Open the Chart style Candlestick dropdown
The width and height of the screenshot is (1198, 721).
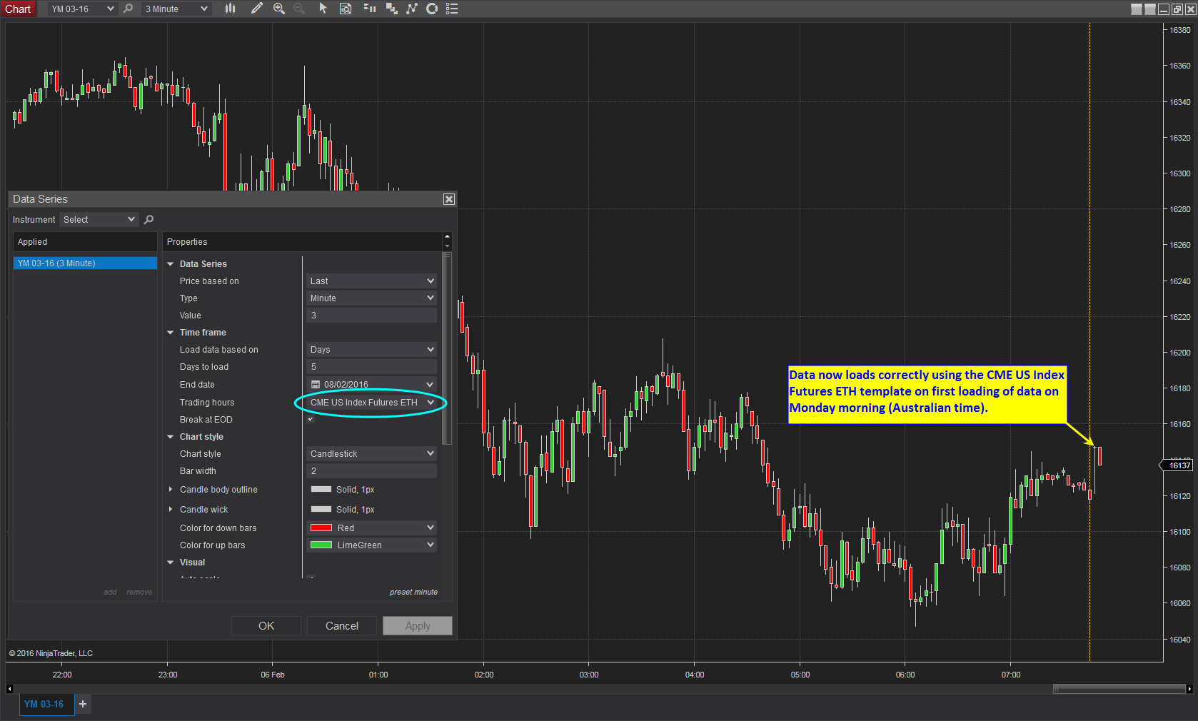(371, 453)
